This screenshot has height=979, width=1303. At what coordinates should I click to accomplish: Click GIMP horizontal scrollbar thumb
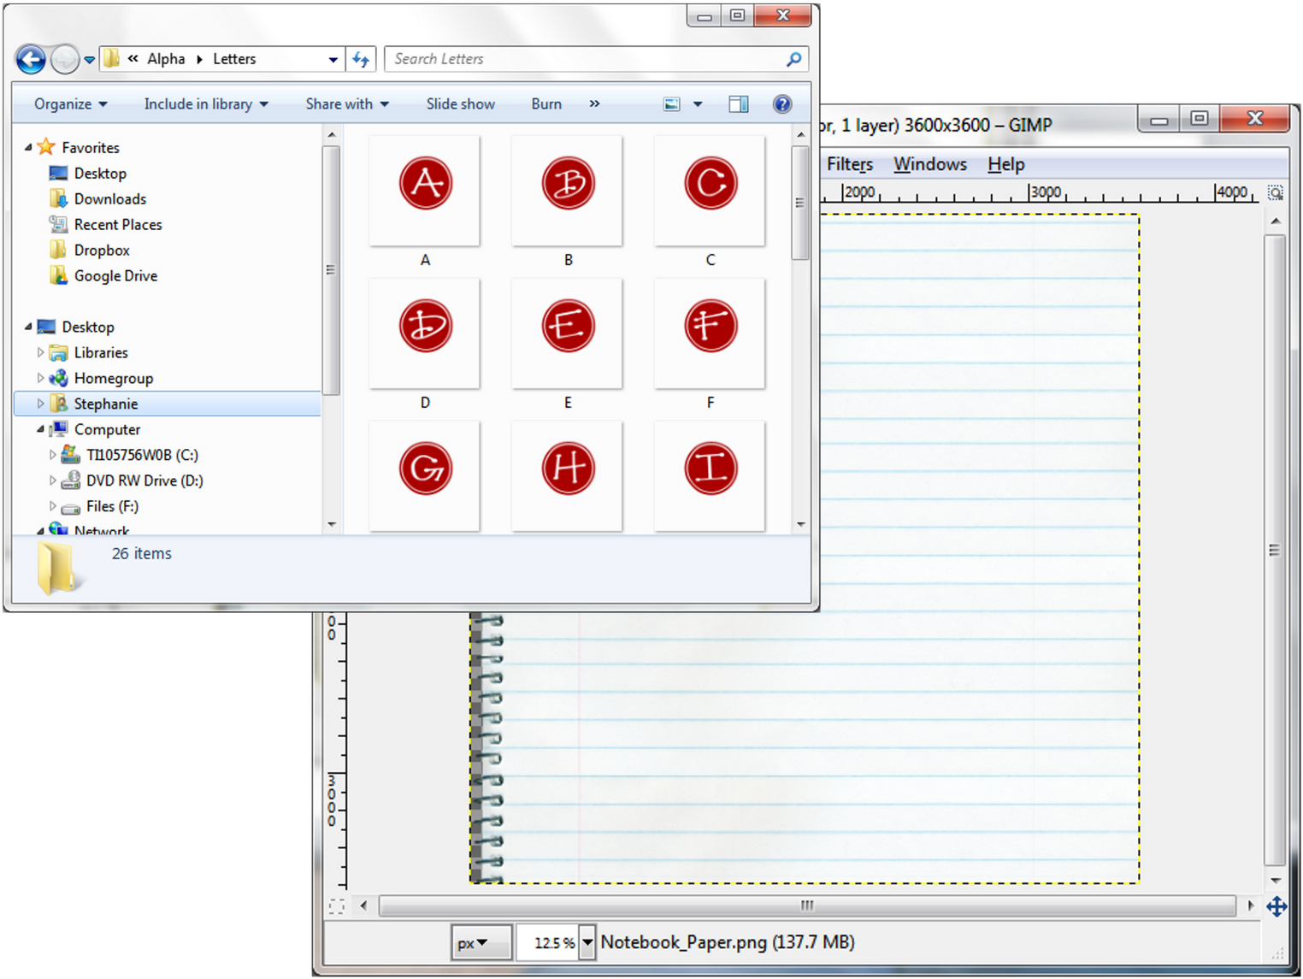[x=806, y=905]
